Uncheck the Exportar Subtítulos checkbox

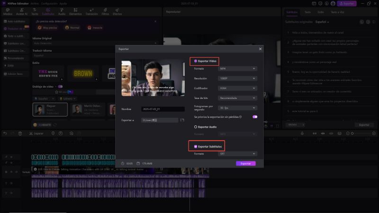196,147
